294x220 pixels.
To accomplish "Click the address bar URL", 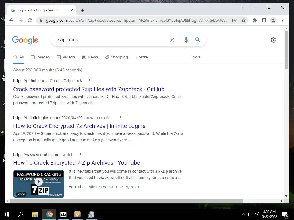I will click(137, 20).
